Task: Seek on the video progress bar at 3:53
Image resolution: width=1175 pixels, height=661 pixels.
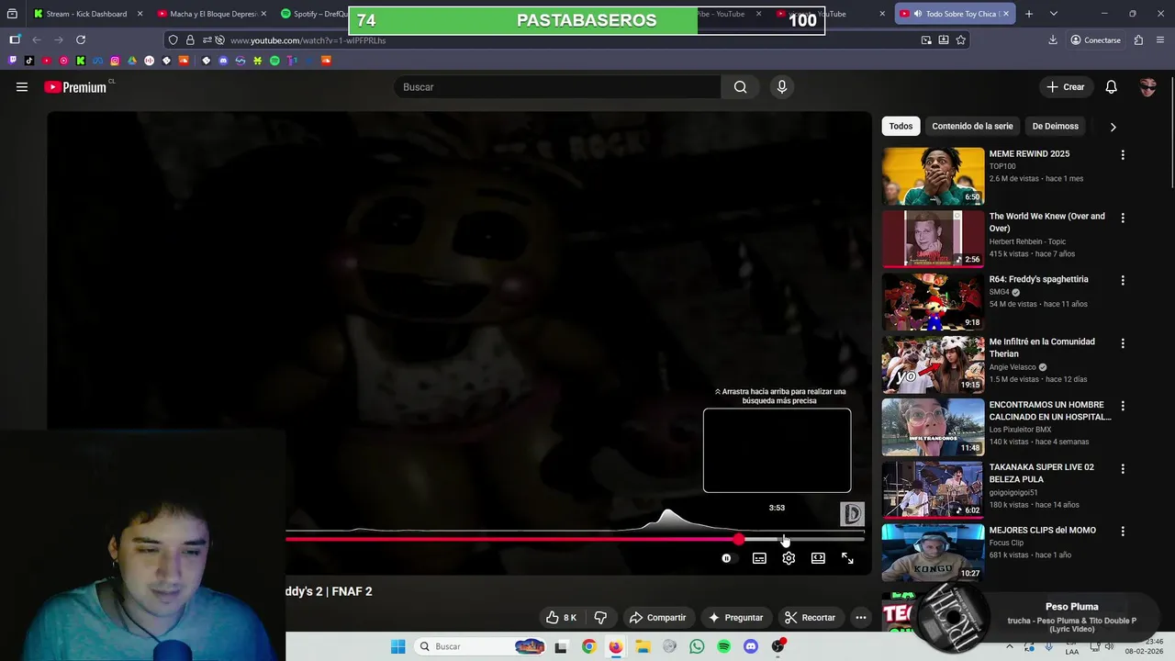Action: pos(778,539)
